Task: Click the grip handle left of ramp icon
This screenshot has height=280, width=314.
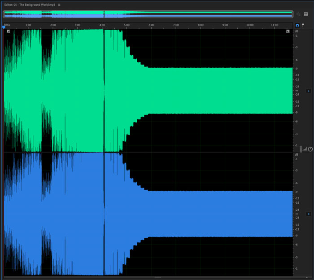Action: [301, 149]
